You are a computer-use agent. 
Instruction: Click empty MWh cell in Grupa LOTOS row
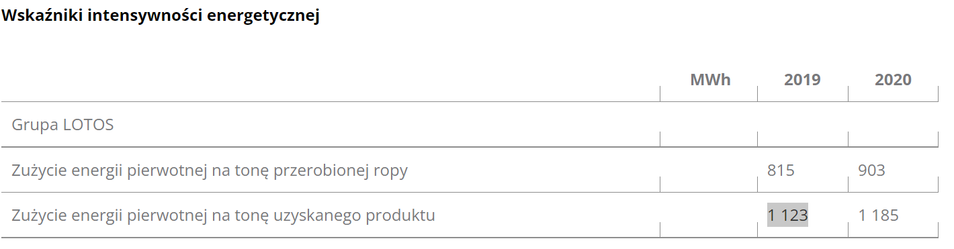coord(709,124)
